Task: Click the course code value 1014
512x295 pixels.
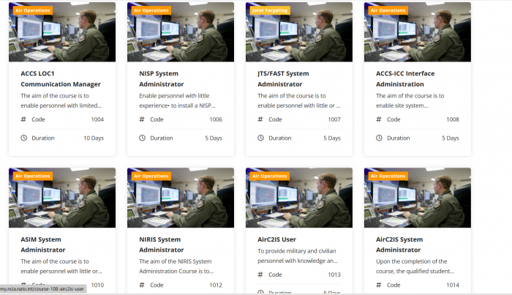Action: click(x=453, y=285)
